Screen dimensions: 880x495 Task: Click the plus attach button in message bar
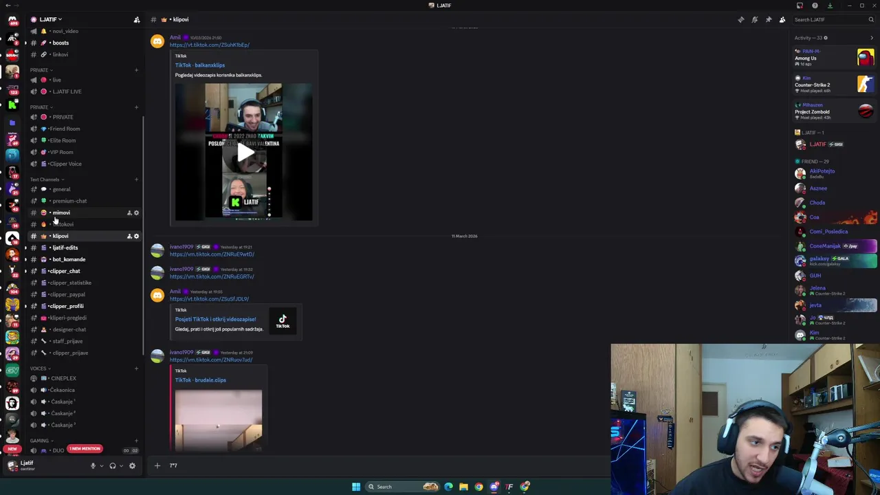(157, 465)
